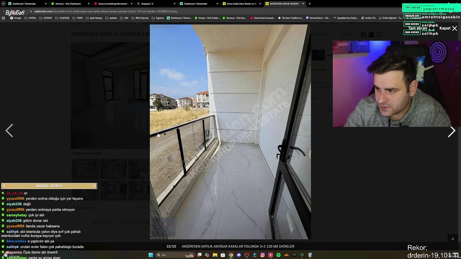Expand the Şarkı Sanatçı bookmarks folder

pos(94,18)
